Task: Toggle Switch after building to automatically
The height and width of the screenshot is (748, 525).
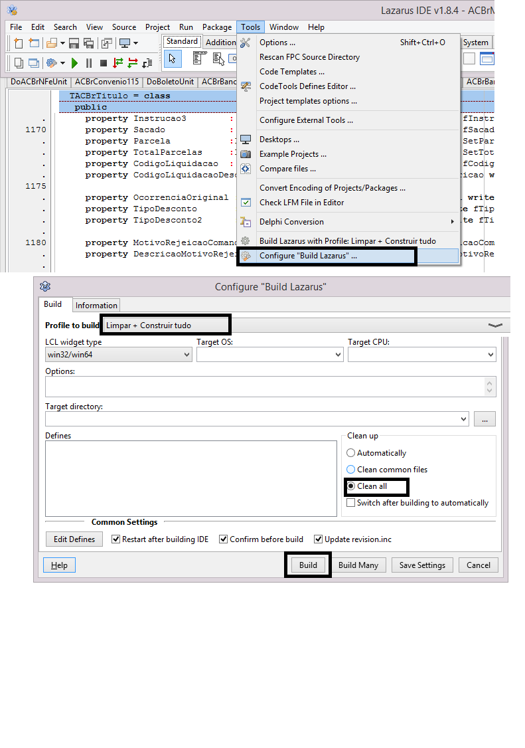Action: click(x=351, y=503)
